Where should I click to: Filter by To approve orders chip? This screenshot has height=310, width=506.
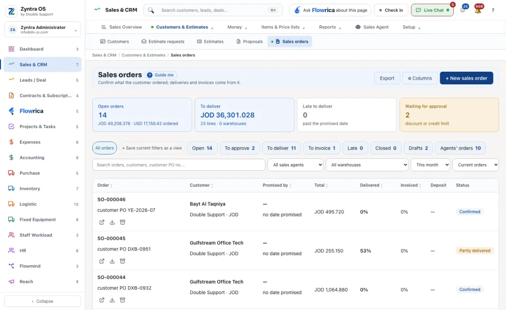pyautogui.click(x=240, y=148)
